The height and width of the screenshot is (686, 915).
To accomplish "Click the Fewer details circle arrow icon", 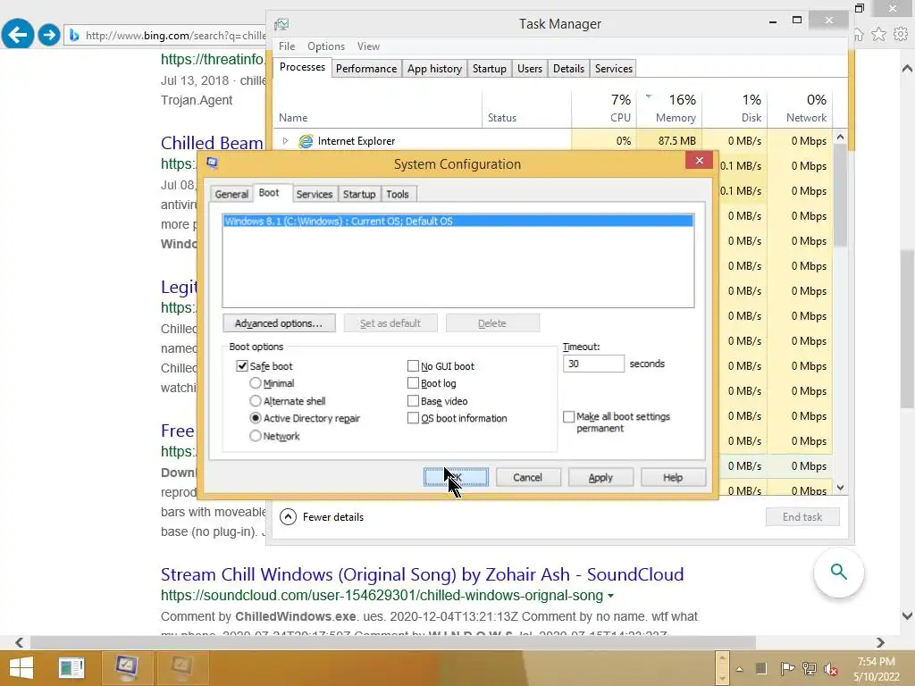I will click(x=288, y=517).
